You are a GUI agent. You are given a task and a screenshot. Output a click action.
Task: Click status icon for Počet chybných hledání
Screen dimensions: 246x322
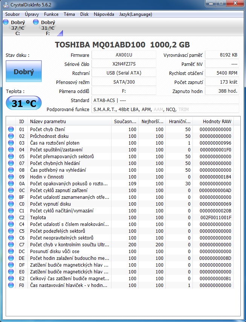pos(11,163)
